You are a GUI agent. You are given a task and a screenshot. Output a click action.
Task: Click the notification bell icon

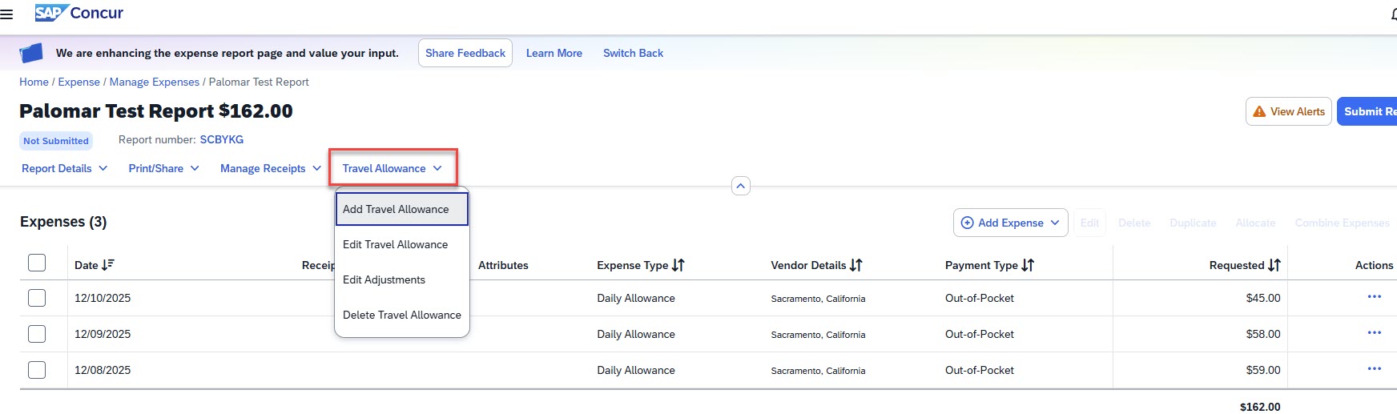point(1393,14)
